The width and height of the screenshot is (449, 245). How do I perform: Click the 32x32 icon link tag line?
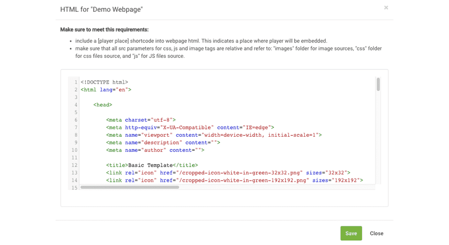pyautogui.click(x=228, y=173)
